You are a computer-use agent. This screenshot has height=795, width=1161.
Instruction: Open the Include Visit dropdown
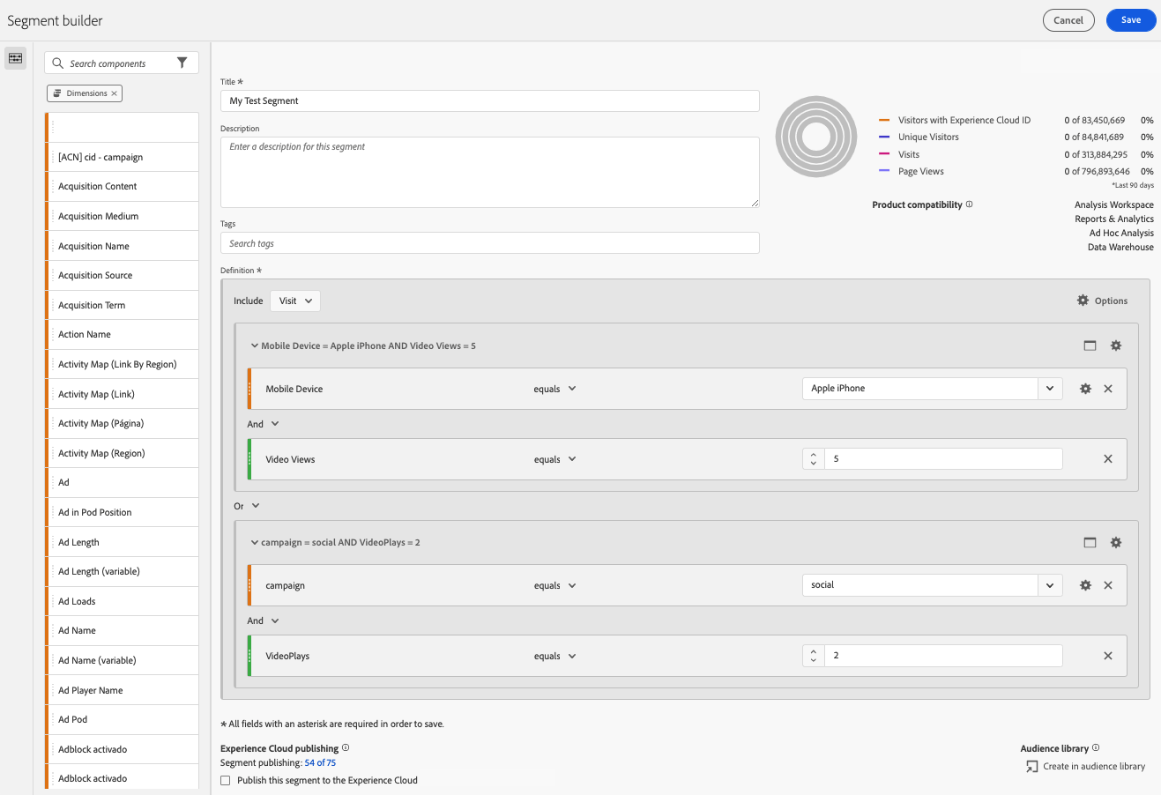[x=294, y=301]
